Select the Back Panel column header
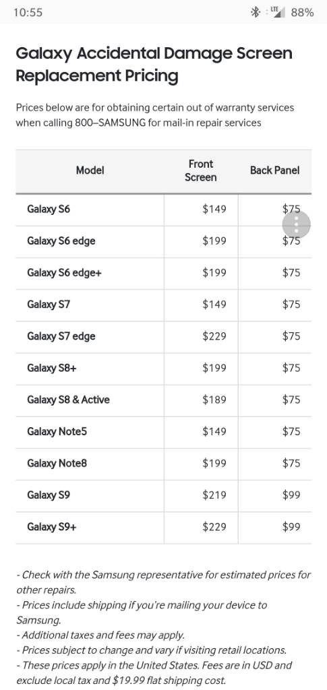The width and height of the screenshot is (327, 690). pyautogui.click(x=274, y=170)
